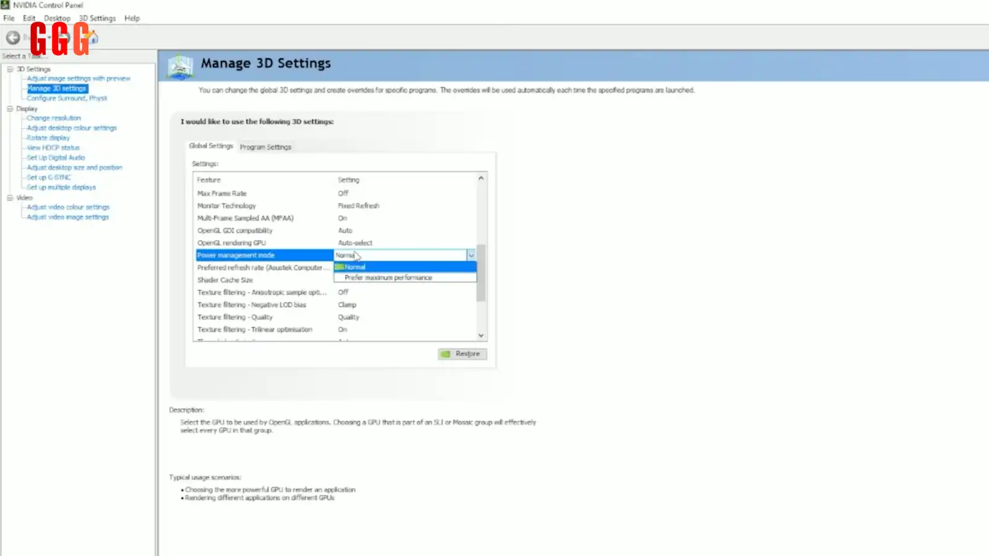
Task: Switch to the Program Settings tab
Action: [x=265, y=147]
